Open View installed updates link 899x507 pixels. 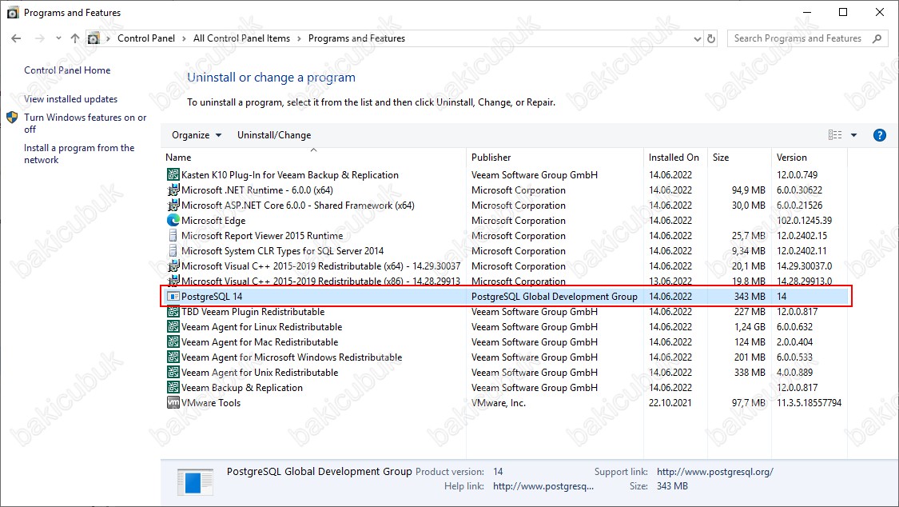pyautogui.click(x=70, y=99)
